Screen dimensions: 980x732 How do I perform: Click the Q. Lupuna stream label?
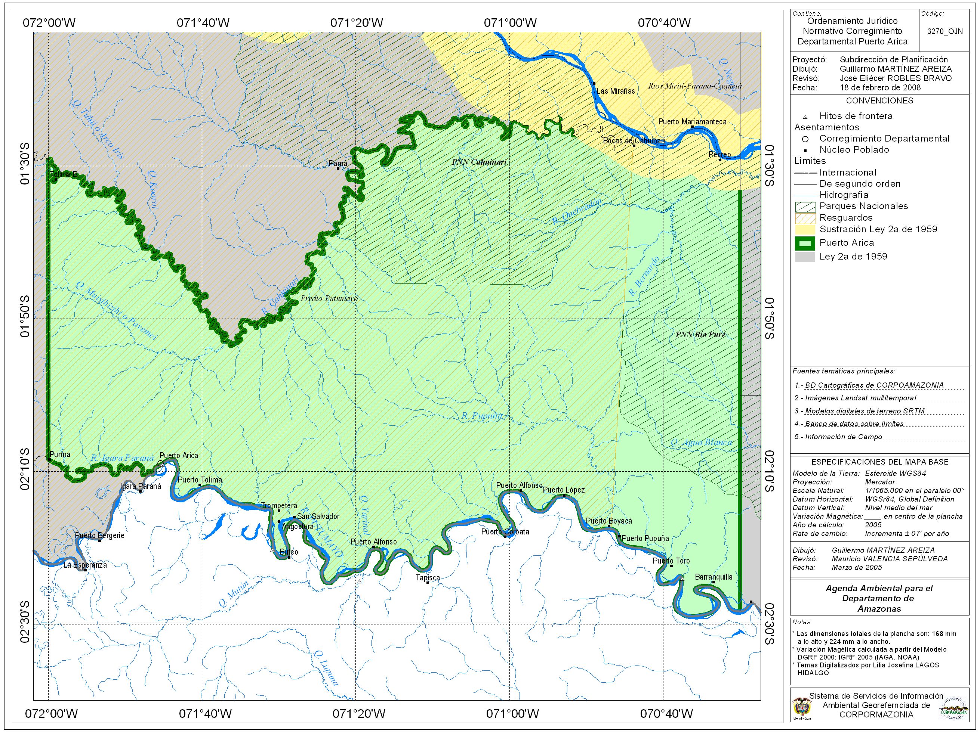pos(326,668)
